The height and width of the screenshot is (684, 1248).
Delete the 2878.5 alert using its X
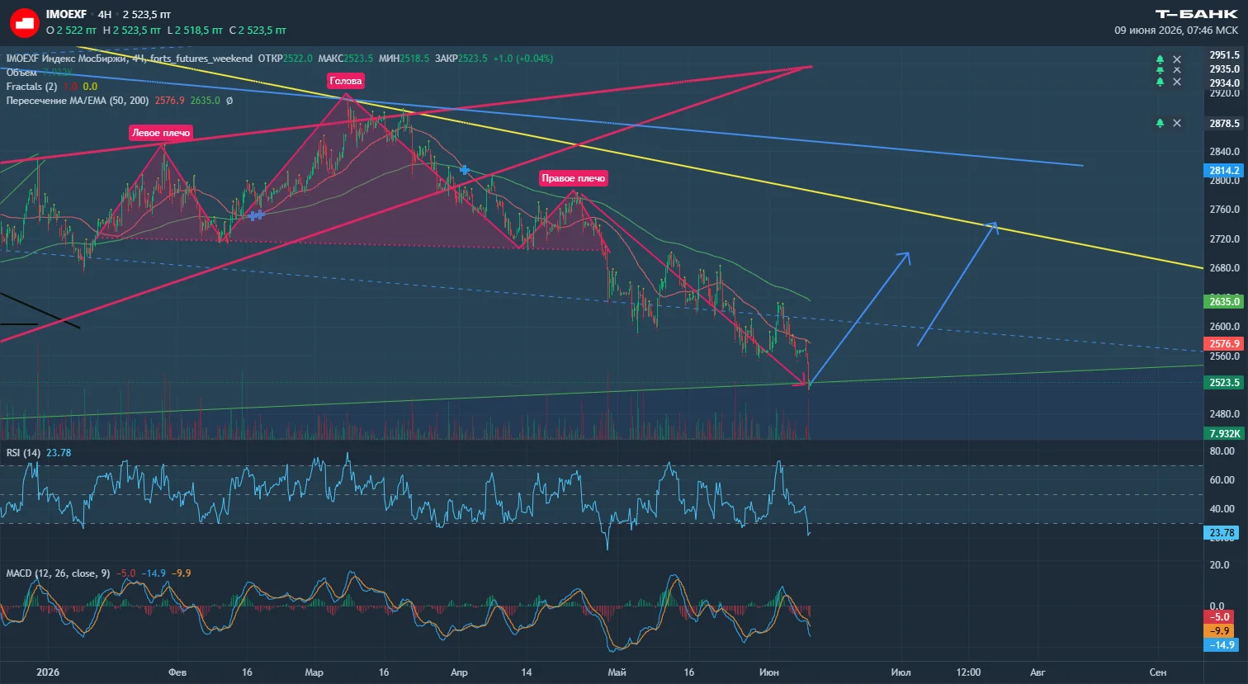1177,123
